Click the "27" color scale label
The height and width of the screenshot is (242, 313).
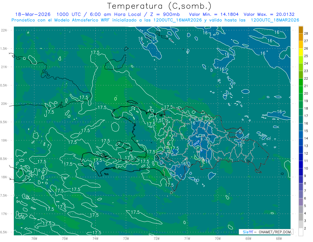coord(306,41)
